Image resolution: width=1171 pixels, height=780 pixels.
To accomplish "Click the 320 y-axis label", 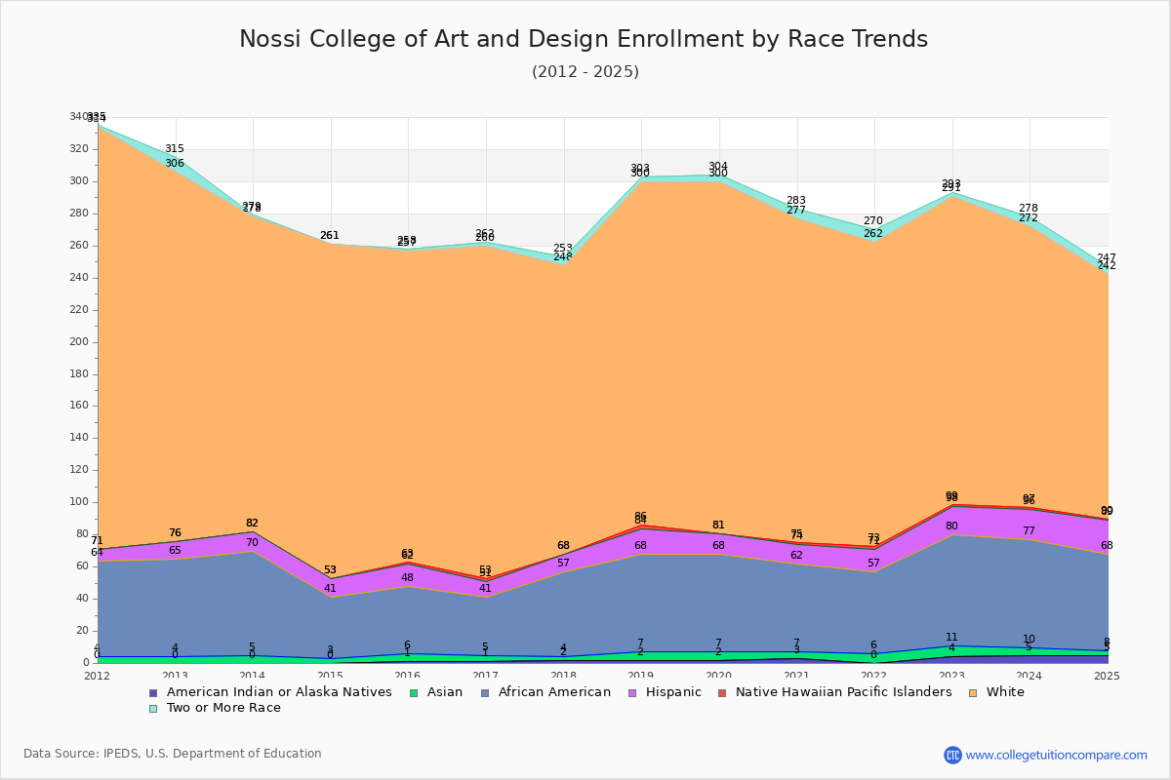I will (79, 149).
